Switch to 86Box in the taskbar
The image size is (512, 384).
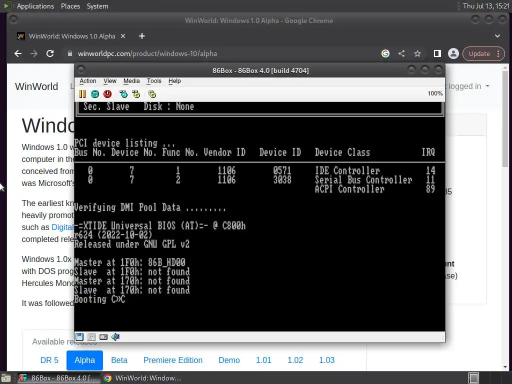pyautogui.click(x=59, y=378)
